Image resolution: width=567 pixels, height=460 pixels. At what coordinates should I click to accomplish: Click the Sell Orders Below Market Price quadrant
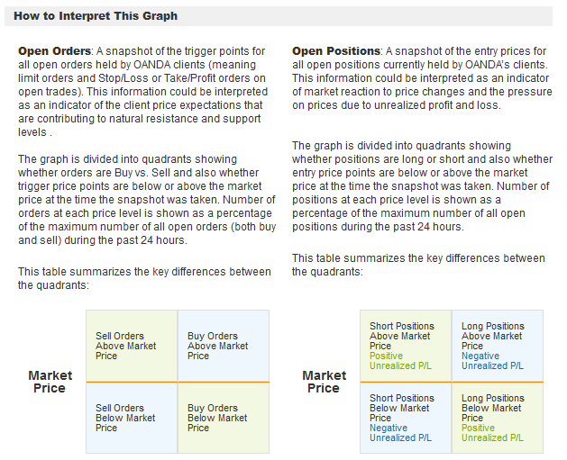click(x=132, y=418)
